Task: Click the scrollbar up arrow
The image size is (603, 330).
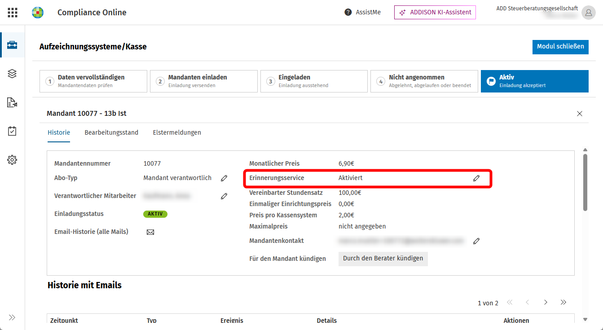Action: coord(585,150)
